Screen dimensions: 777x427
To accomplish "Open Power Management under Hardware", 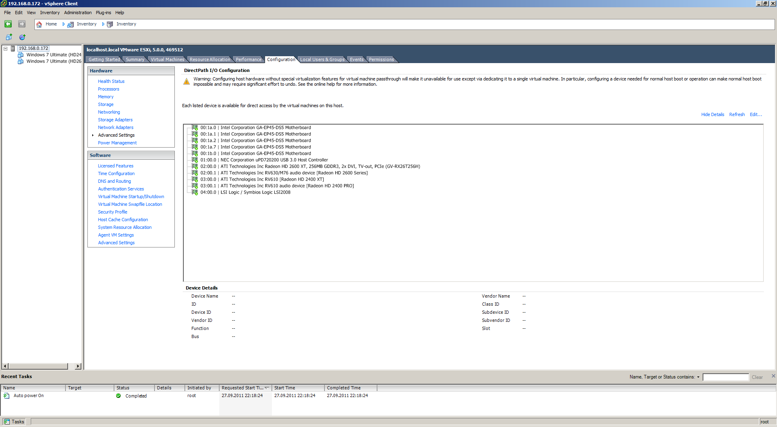I will (x=117, y=143).
